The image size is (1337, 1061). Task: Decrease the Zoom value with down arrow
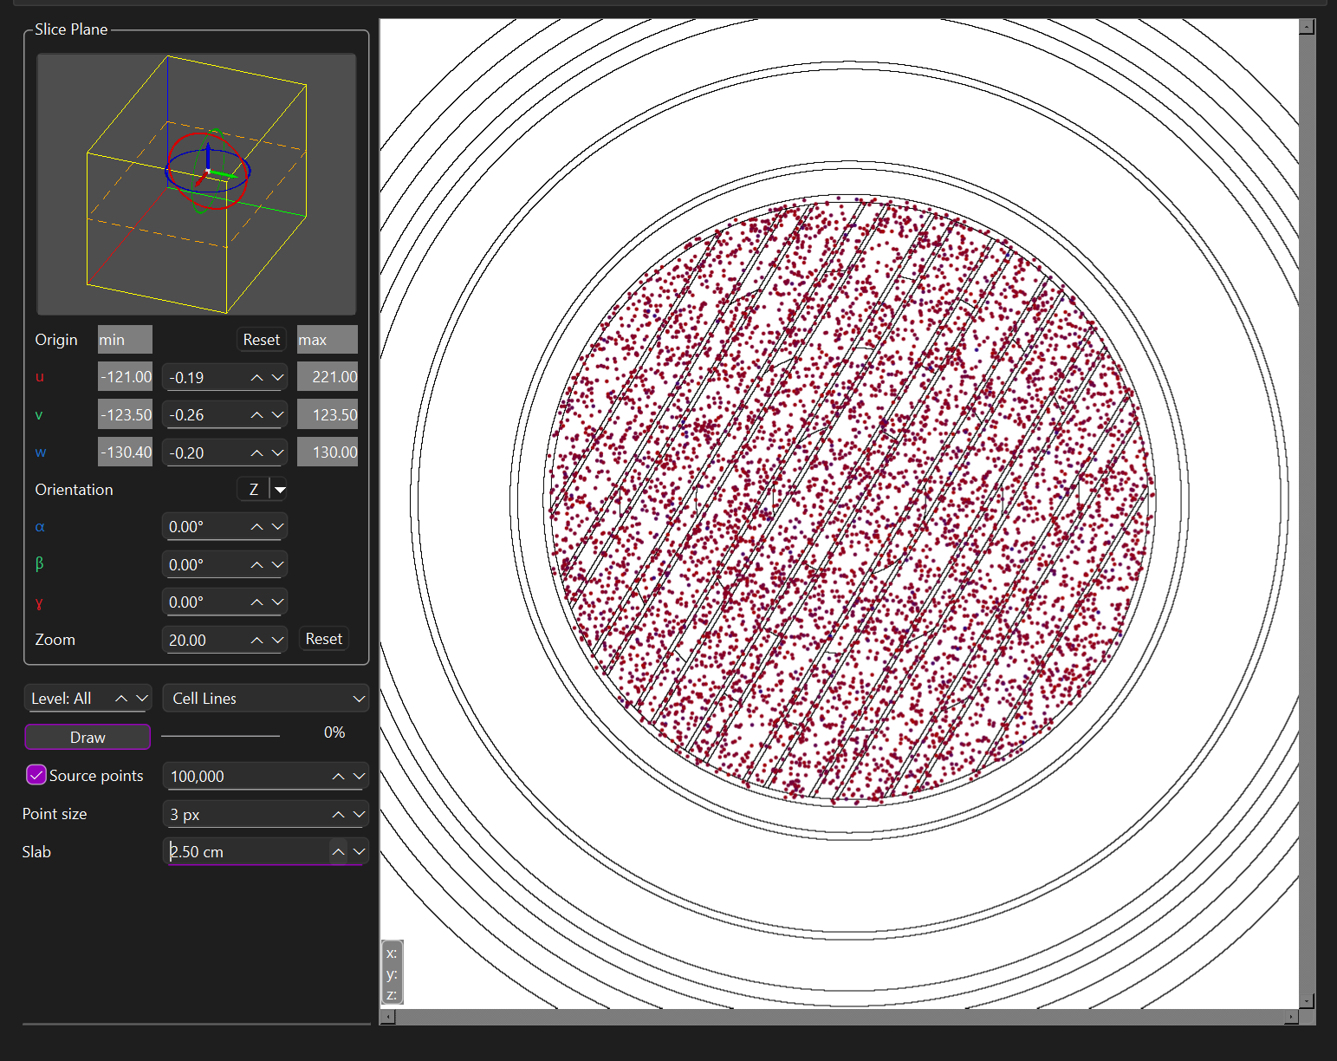point(277,641)
